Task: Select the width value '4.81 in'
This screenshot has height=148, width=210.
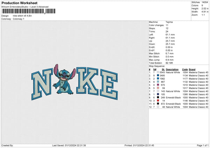Action: [x=205, y=12]
